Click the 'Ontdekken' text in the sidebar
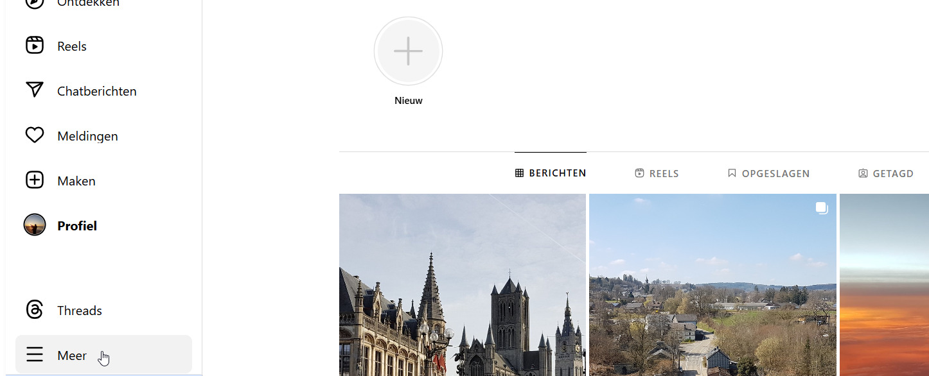Screen dimensions: 929x376 coord(88,4)
